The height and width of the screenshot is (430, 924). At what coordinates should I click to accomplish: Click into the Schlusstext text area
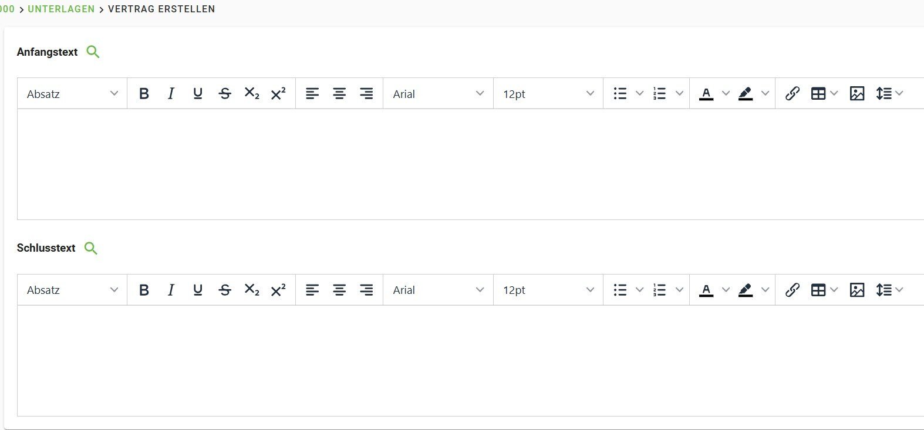point(470,360)
